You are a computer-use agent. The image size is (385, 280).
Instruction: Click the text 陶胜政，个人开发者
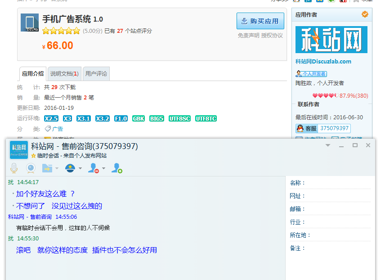[320, 83]
